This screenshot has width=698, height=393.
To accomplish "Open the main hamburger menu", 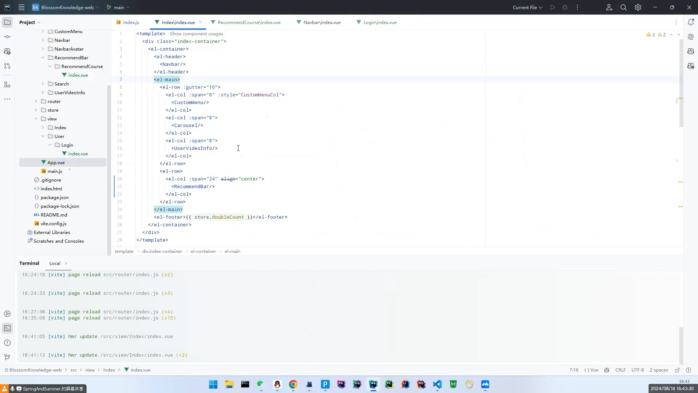I will tap(21, 7).
